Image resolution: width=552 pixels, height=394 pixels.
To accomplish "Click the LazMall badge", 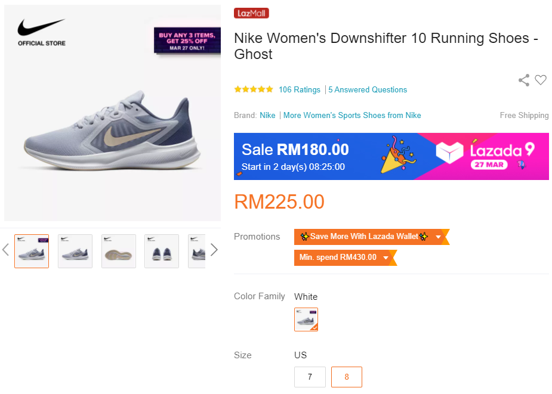I will tap(251, 13).
